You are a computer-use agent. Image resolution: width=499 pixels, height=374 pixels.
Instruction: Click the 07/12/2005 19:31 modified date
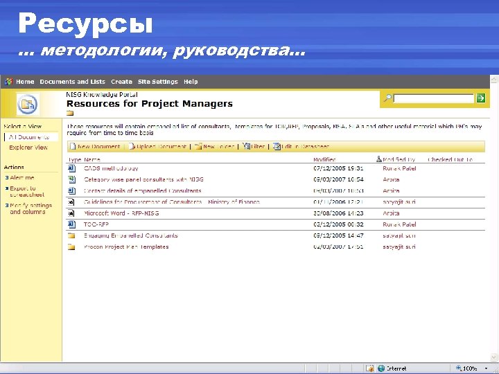click(x=338, y=168)
